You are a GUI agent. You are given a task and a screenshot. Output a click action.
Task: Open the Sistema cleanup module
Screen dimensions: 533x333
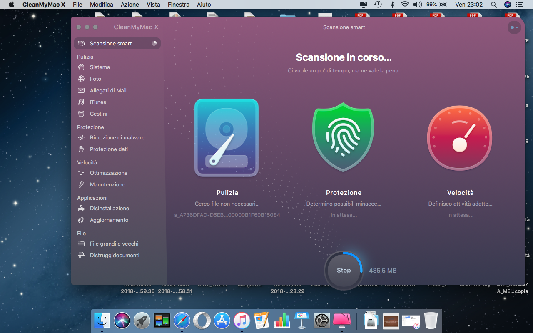pyautogui.click(x=117, y=67)
